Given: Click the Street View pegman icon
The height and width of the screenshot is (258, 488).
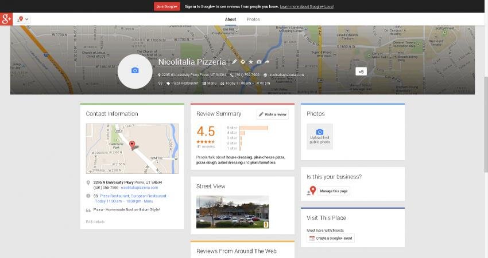Looking at the screenshot, I should (x=266, y=225).
